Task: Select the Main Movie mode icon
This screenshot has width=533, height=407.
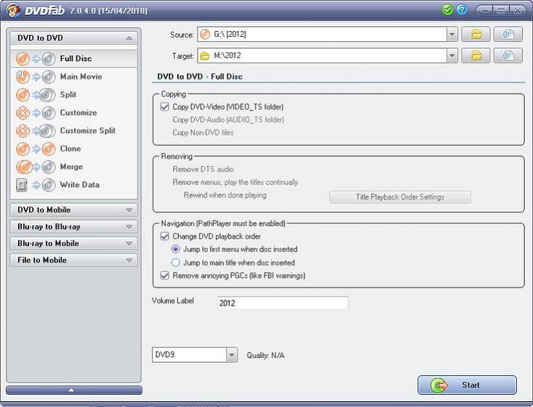Action: pos(35,77)
